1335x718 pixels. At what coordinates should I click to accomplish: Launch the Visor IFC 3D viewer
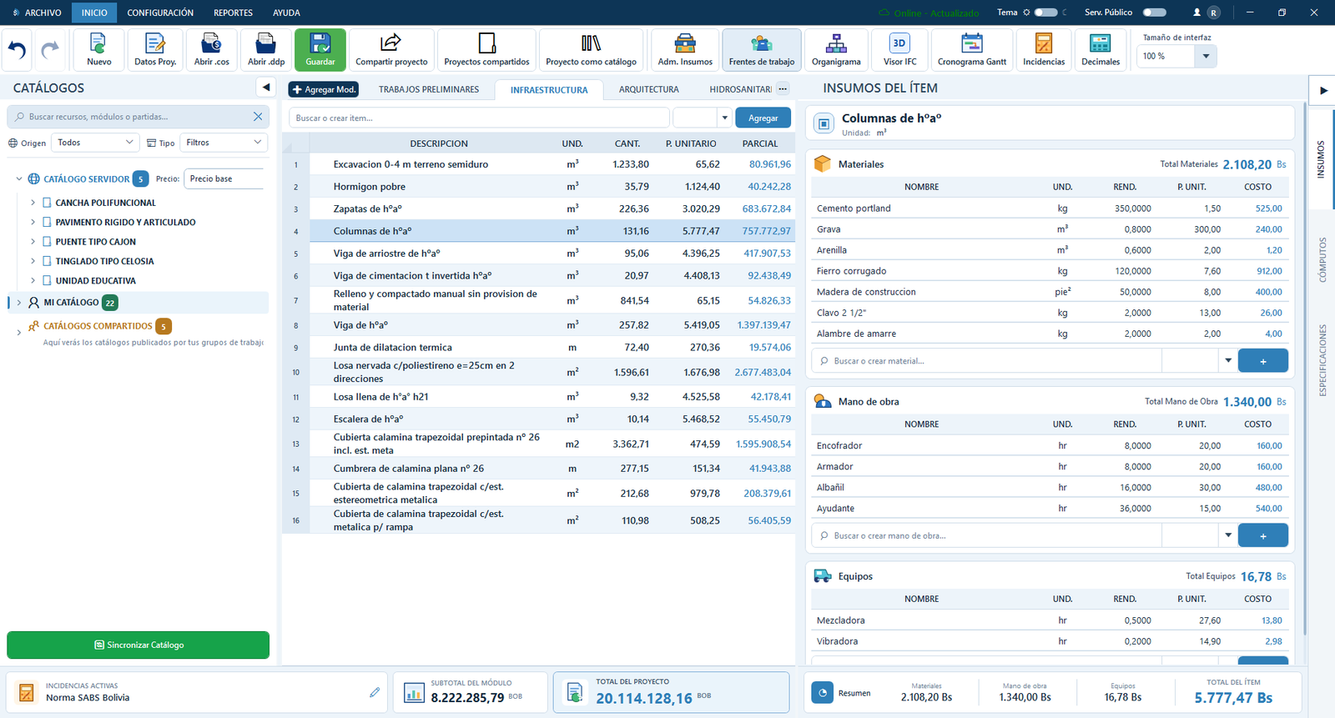(x=899, y=50)
